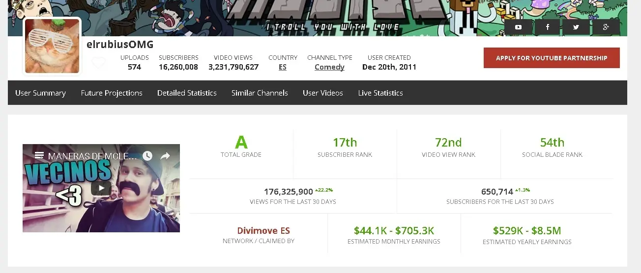This screenshot has width=641, height=273.
Task: Go to the Similar Channels tab
Action: pyautogui.click(x=260, y=93)
